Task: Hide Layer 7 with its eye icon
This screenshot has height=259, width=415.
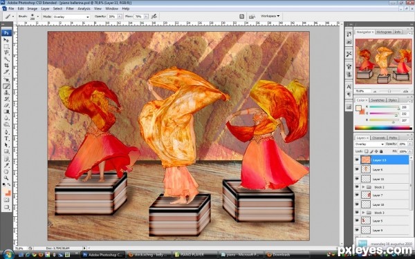Action: 357,195
